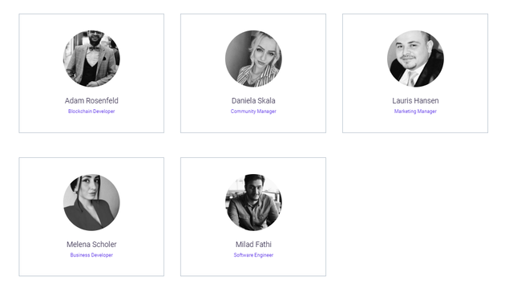This screenshot has width=513, height=292.
Task: Click the Business Developer role label
Action: coord(91,255)
